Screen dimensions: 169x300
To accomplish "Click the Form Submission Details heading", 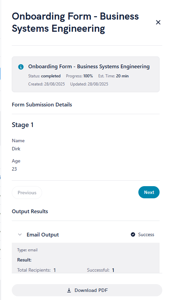I will click(x=42, y=105).
